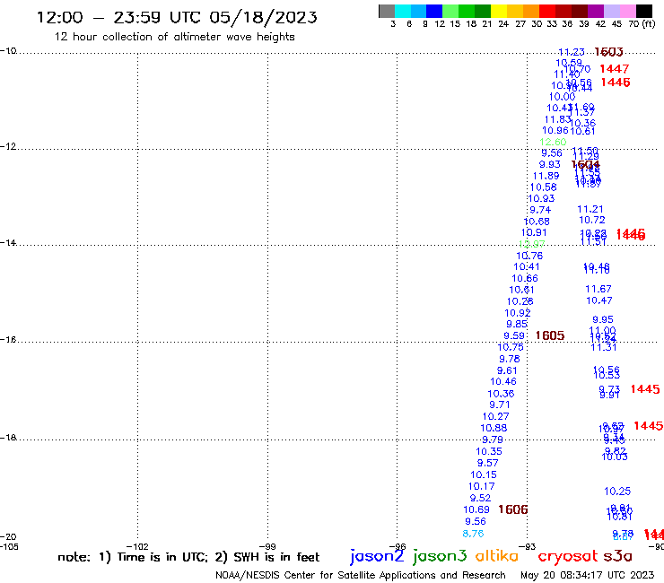Click the wave height value 10.15

click(x=484, y=475)
